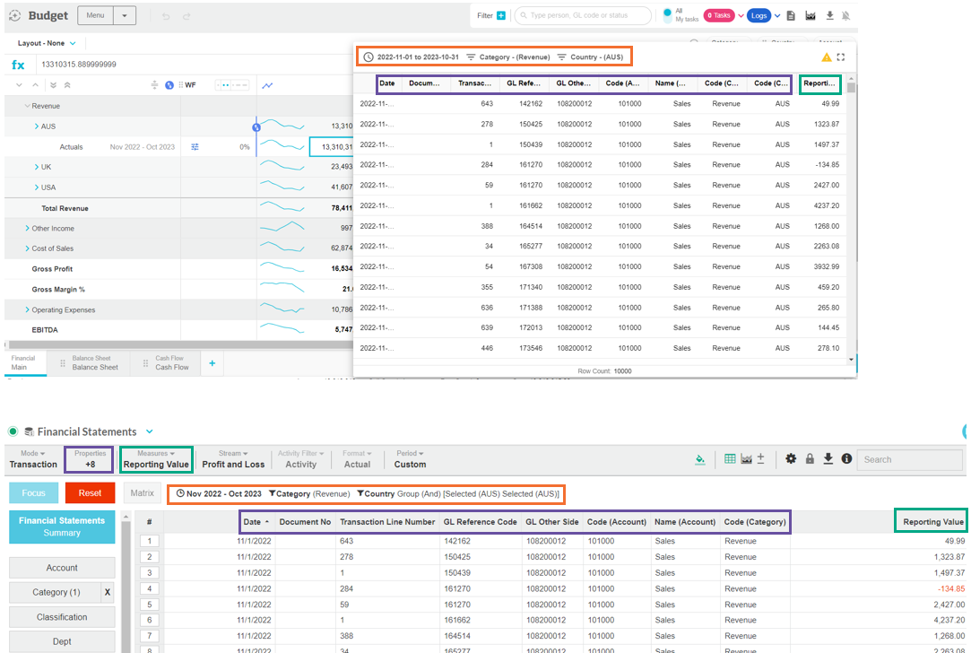
Task: Click the mute notifications bell icon
Action: (846, 15)
